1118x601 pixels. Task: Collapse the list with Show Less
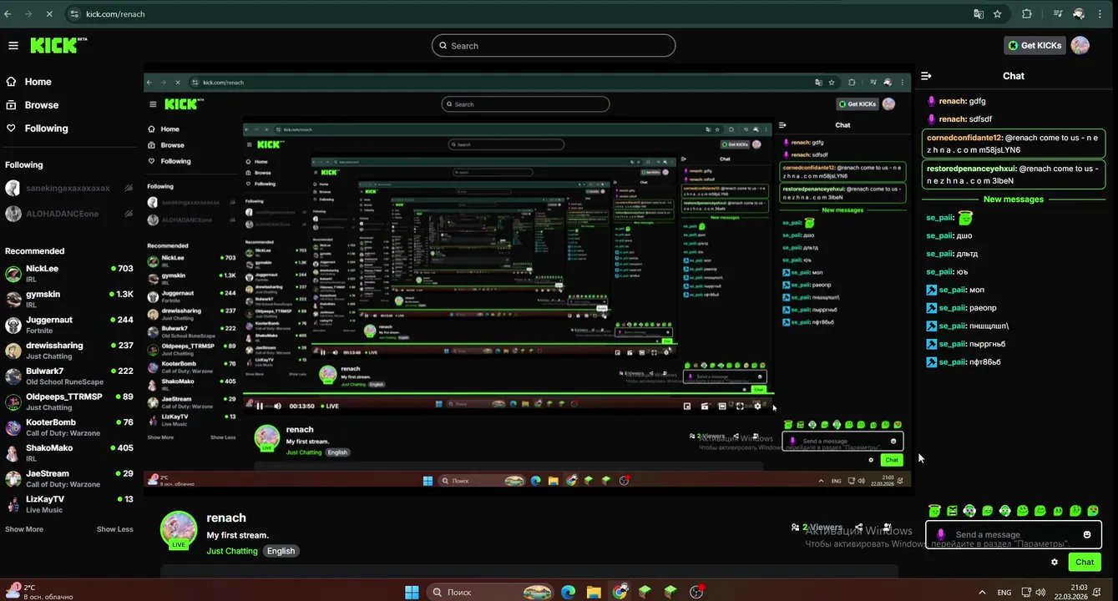point(114,529)
